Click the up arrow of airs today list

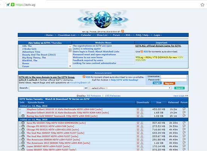pos(70,46)
